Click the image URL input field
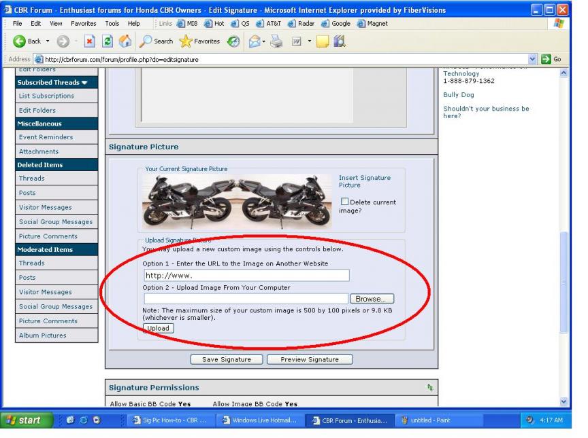588x438 pixels. click(246, 276)
